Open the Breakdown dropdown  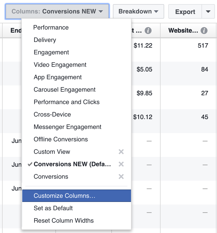click(138, 11)
